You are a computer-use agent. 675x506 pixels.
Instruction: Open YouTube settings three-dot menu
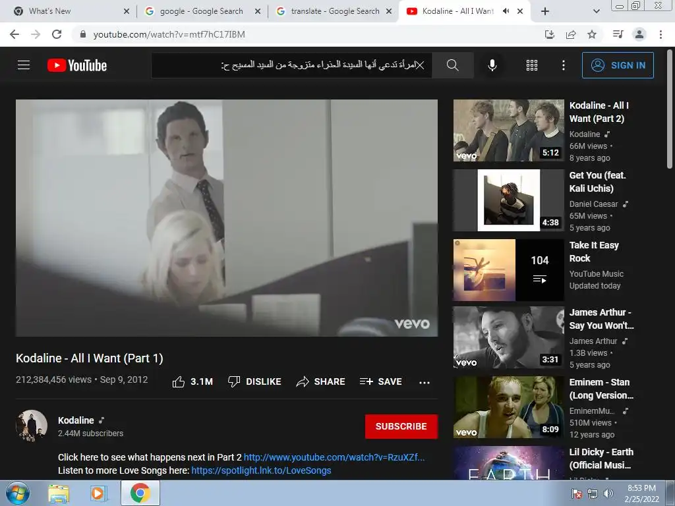tap(563, 65)
